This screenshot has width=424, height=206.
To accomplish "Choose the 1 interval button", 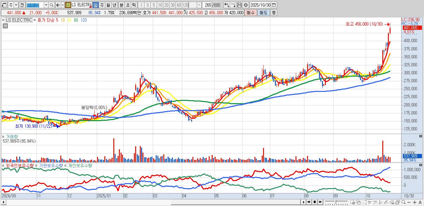I will coord(141,5).
